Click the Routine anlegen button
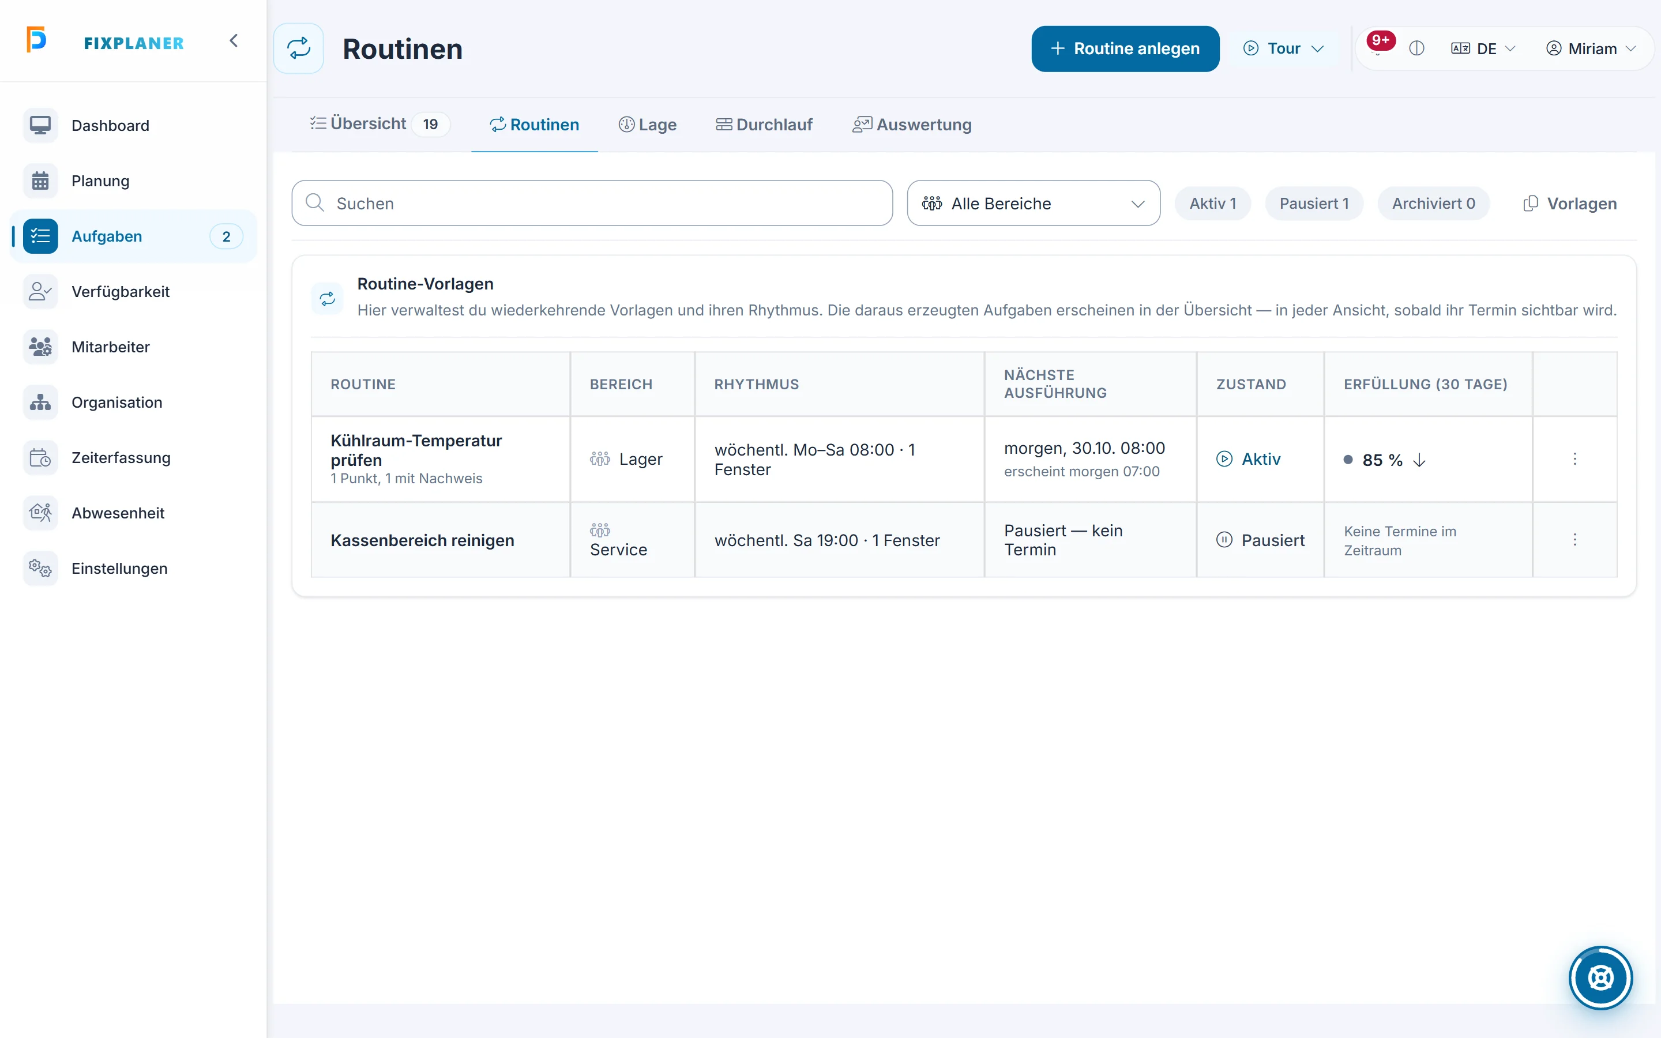The width and height of the screenshot is (1661, 1038). [1125, 49]
